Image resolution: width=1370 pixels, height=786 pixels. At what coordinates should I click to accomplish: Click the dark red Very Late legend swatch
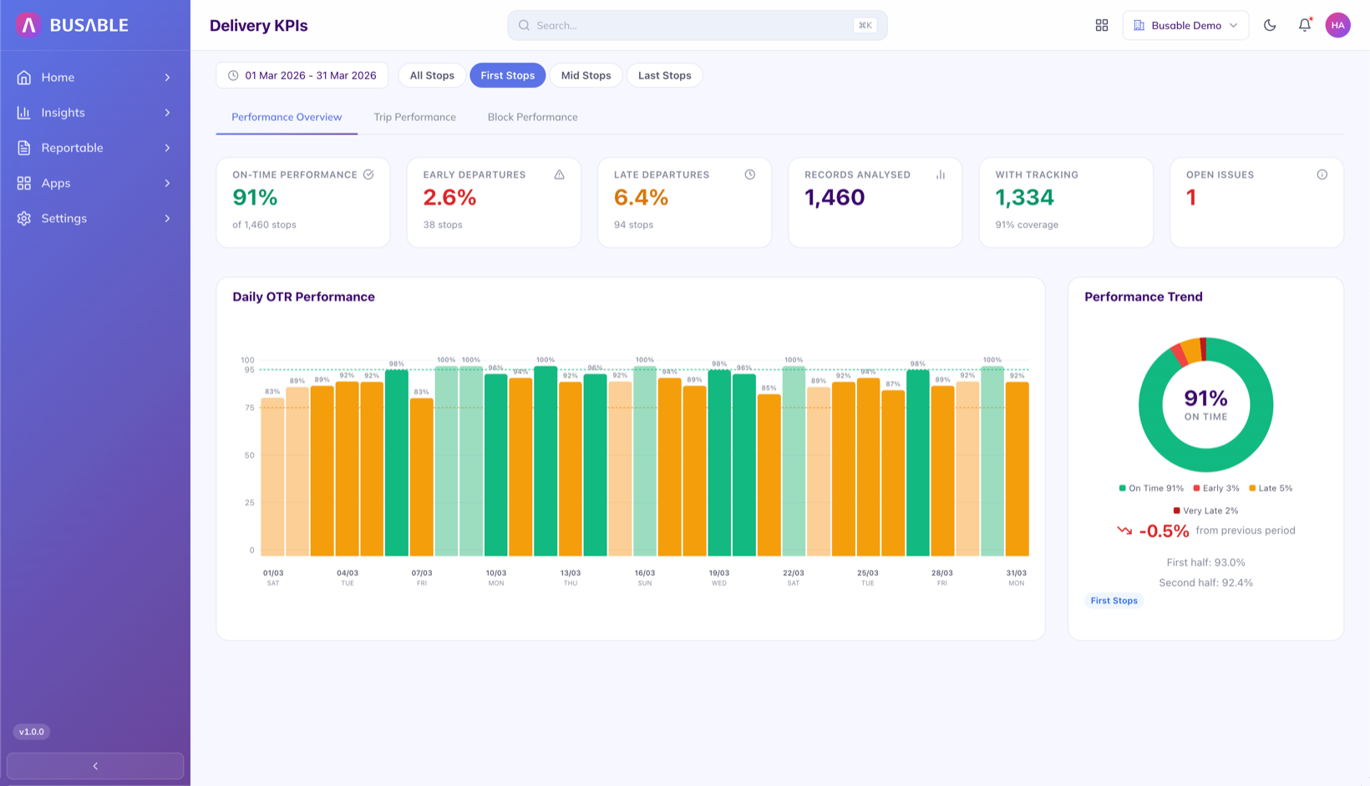coord(1177,510)
